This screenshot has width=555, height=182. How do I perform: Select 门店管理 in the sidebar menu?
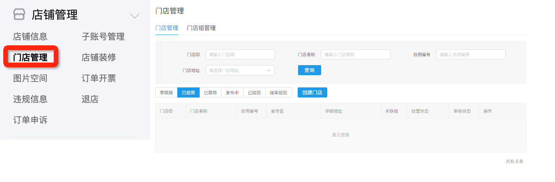tap(30, 57)
